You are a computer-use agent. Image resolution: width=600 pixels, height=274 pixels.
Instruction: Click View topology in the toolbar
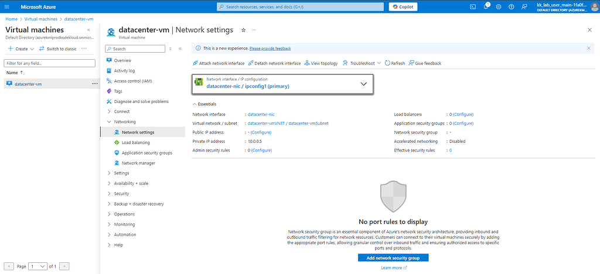pos(321,63)
